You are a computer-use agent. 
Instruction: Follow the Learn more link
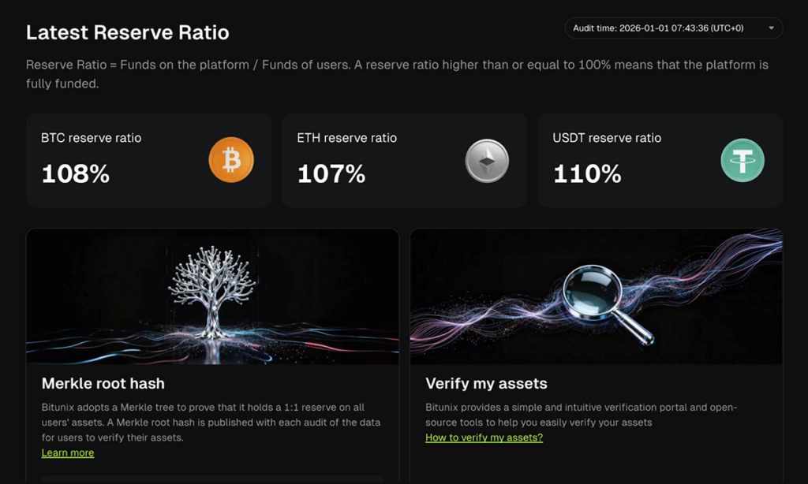(x=68, y=452)
